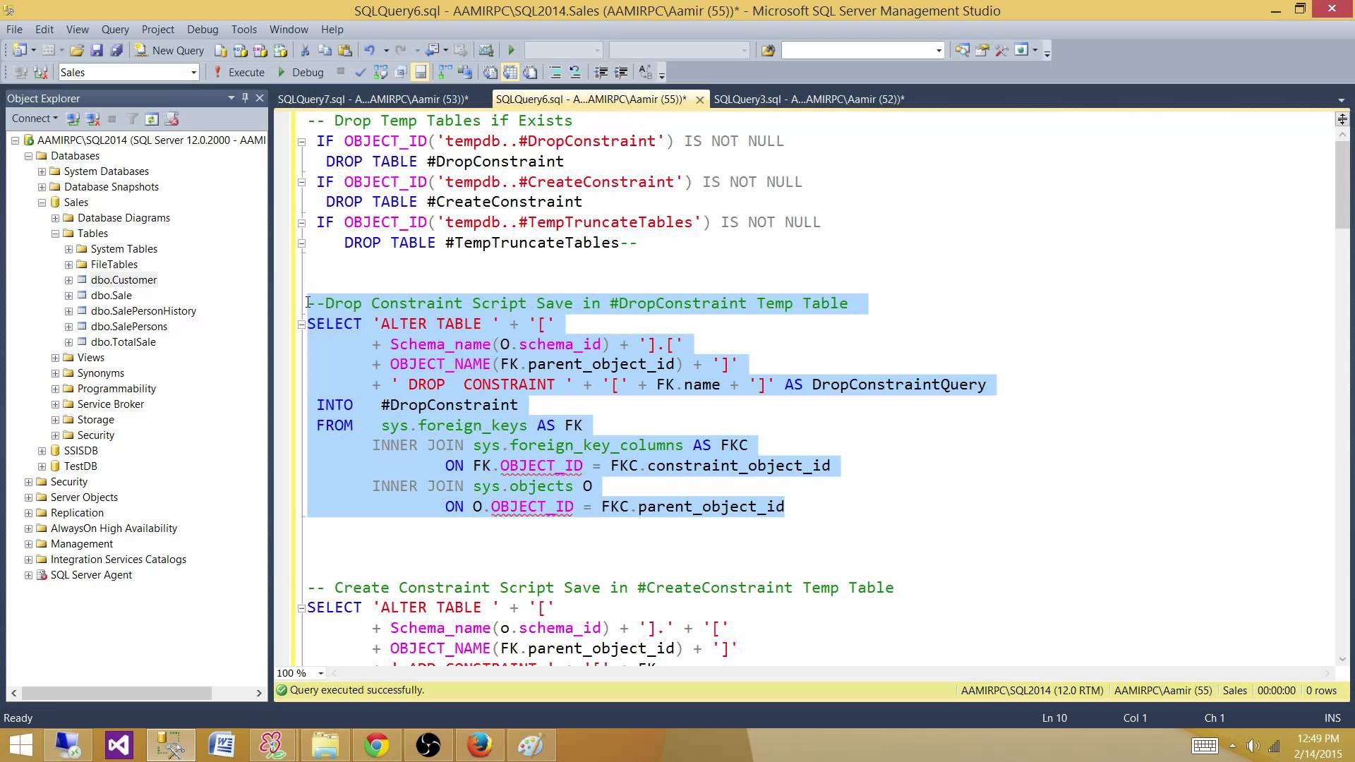Open the Tools menu
Viewport: 1355px width, 762px height.
(x=244, y=29)
